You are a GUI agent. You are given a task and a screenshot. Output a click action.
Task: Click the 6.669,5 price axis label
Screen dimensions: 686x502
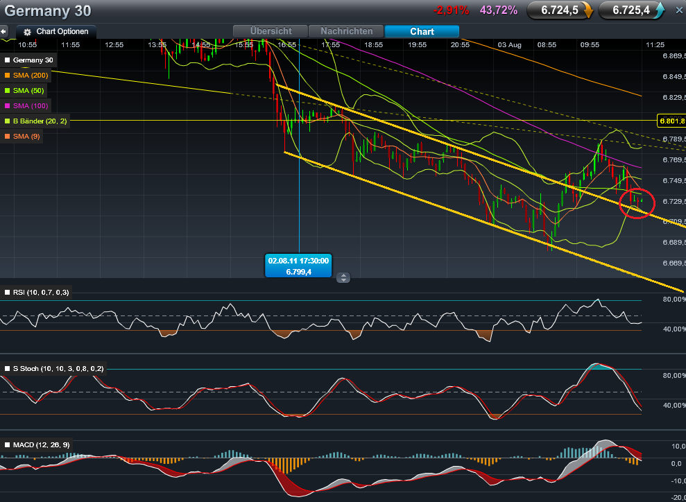[674, 263]
